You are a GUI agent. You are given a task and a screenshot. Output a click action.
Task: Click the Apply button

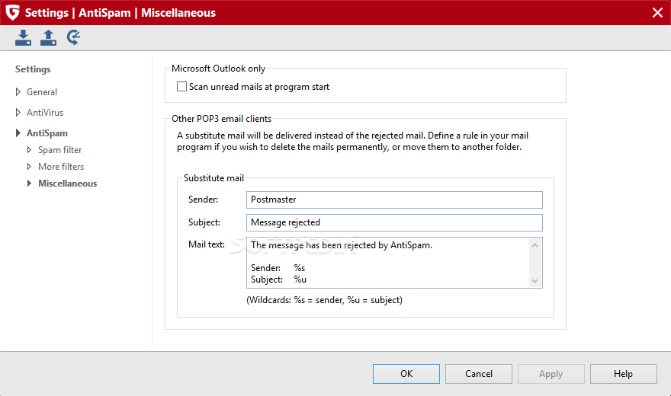point(551,374)
